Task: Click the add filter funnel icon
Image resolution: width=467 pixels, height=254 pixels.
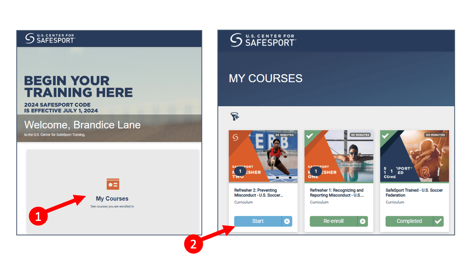Action: click(x=235, y=116)
